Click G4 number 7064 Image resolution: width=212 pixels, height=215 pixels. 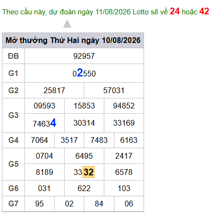(39, 140)
